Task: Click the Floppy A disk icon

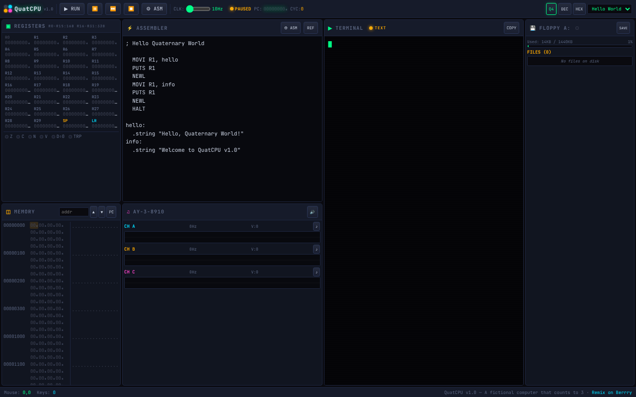Action: coord(533,28)
